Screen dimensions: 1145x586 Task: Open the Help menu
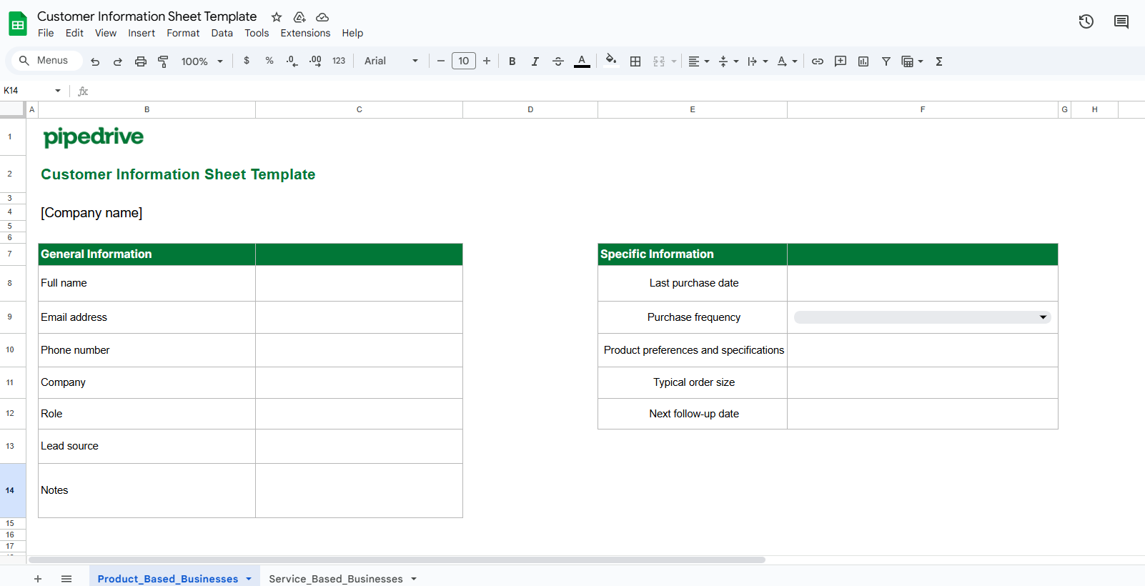(x=352, y=33)
